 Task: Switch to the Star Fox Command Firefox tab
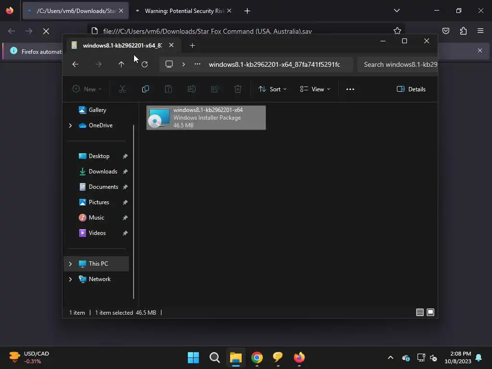tap(75, 11)
